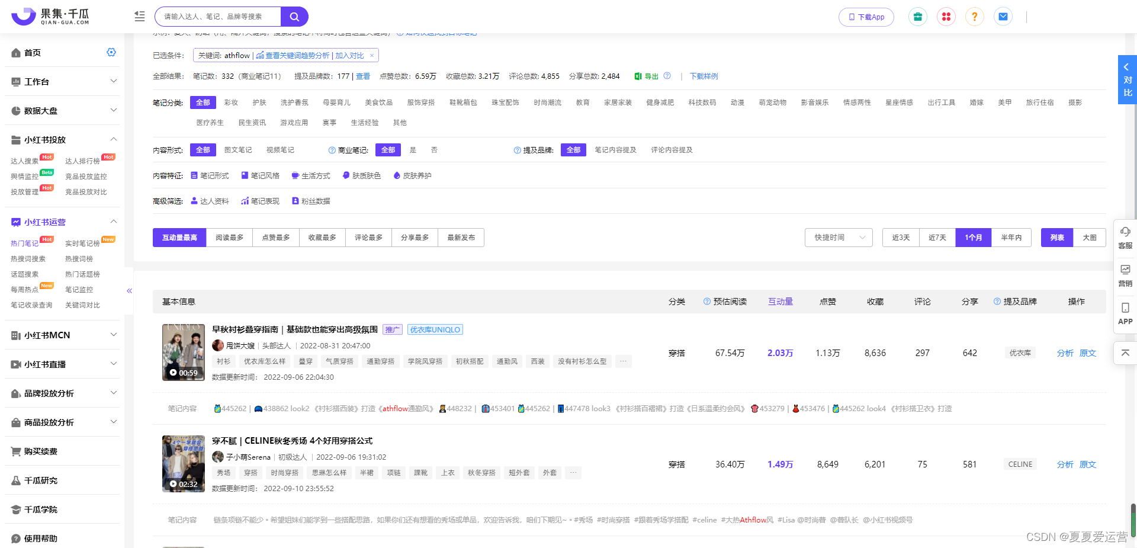Image resolution: width=1137 pixels, height=548 pixels.
Task: Click the settings gear next to 首页
Action: pos(111,52)
